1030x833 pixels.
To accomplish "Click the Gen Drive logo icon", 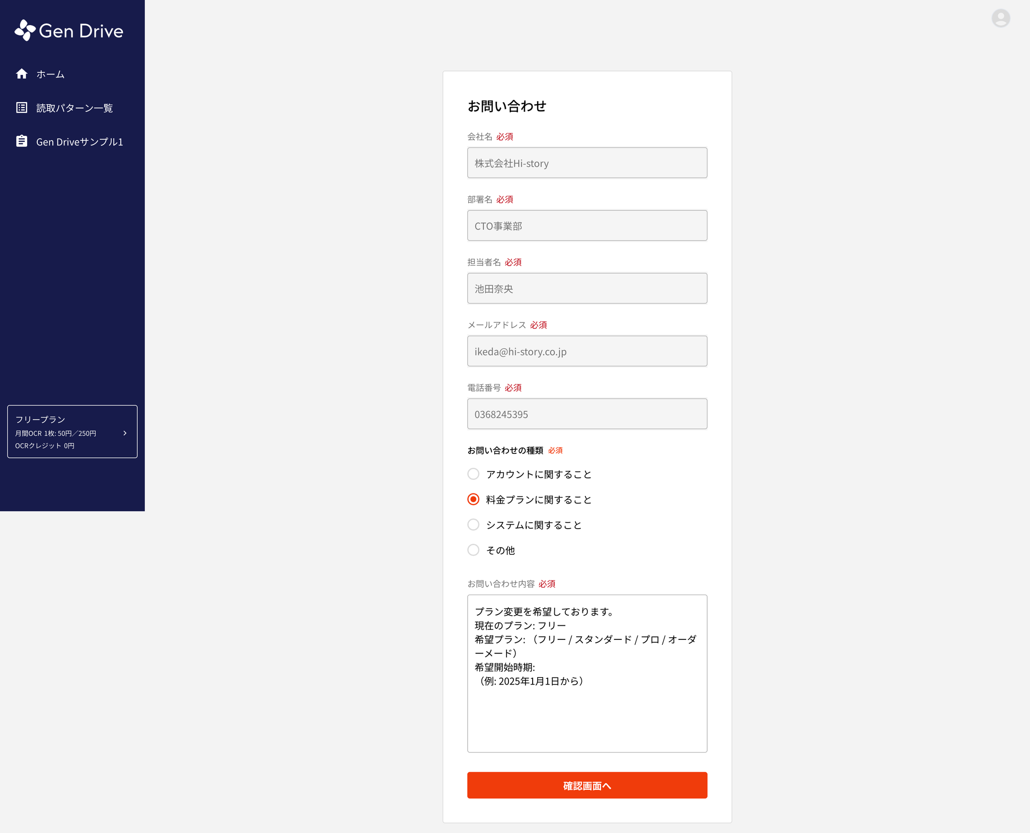I will (x=25, y=31).
